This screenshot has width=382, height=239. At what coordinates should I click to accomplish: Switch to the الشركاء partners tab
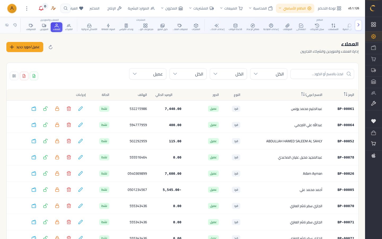click(x=69, y=27)
